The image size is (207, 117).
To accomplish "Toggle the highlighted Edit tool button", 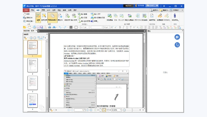I will pyautogui.click(x=38, y=17).
